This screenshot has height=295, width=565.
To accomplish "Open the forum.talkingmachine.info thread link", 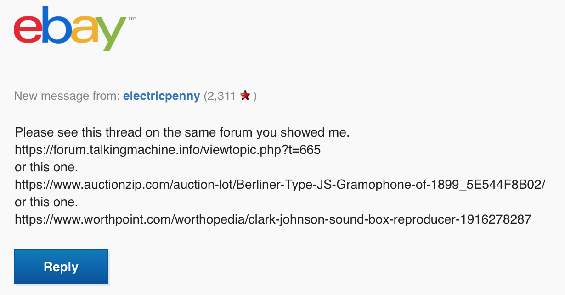I will 167,150.
